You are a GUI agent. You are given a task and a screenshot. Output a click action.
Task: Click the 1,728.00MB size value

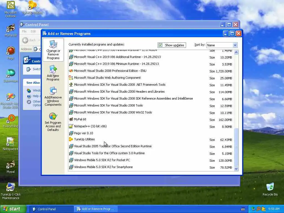[x=224, y=71]
